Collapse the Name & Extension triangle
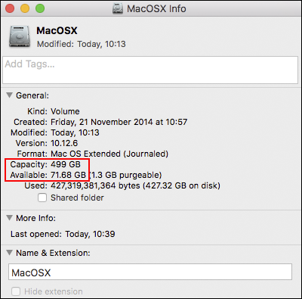Viewport: 302px width, 299px height. (x=9, y=253)
